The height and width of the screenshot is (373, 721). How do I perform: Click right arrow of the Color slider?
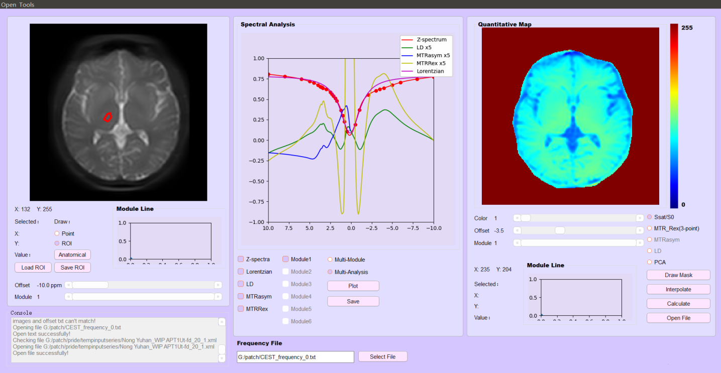[x=640, y=218]
